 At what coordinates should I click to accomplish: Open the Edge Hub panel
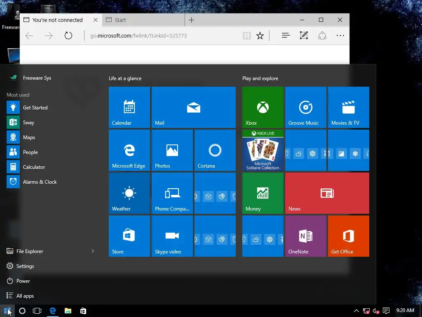(x=286, y=35)
